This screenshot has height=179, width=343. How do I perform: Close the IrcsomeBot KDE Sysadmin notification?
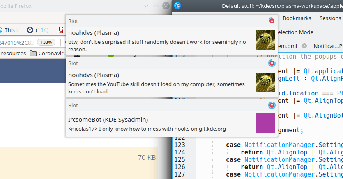[x=272, y=106]
